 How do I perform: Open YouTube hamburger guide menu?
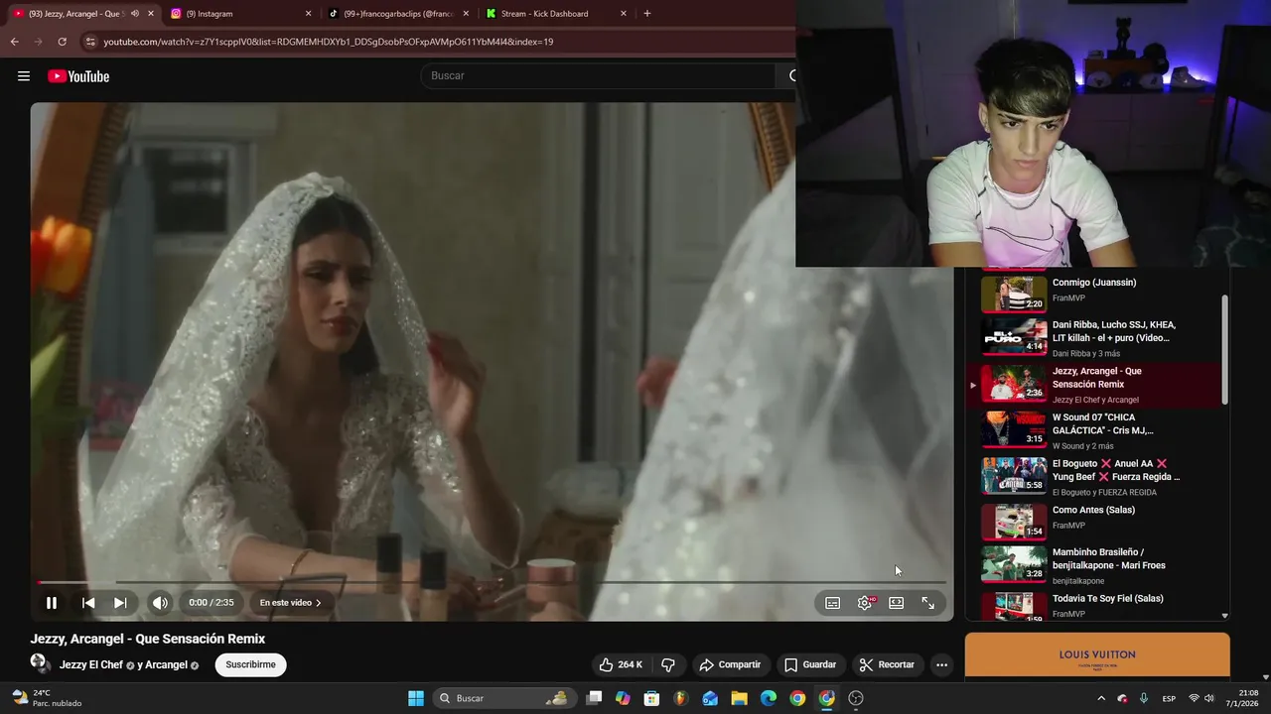click(x=24, y=76)
